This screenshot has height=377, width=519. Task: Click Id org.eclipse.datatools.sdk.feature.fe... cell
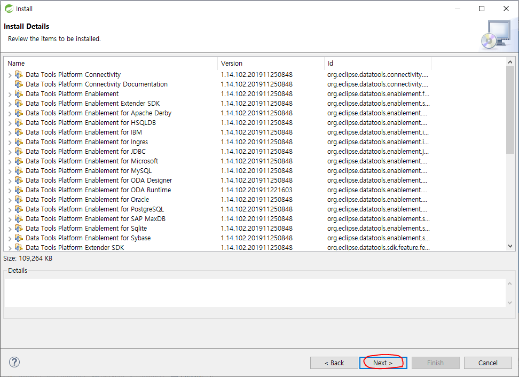[x=379, y=247]
